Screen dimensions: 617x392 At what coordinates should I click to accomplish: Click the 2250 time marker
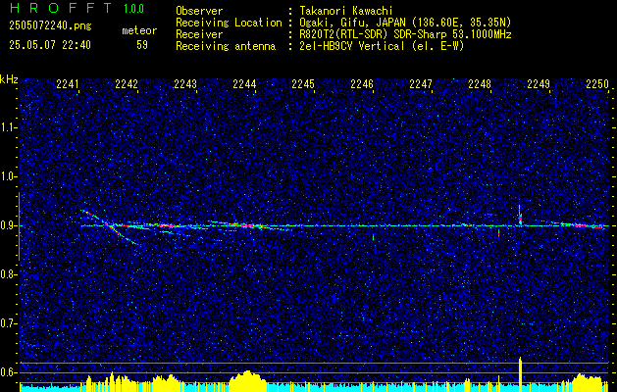(597, 83)
